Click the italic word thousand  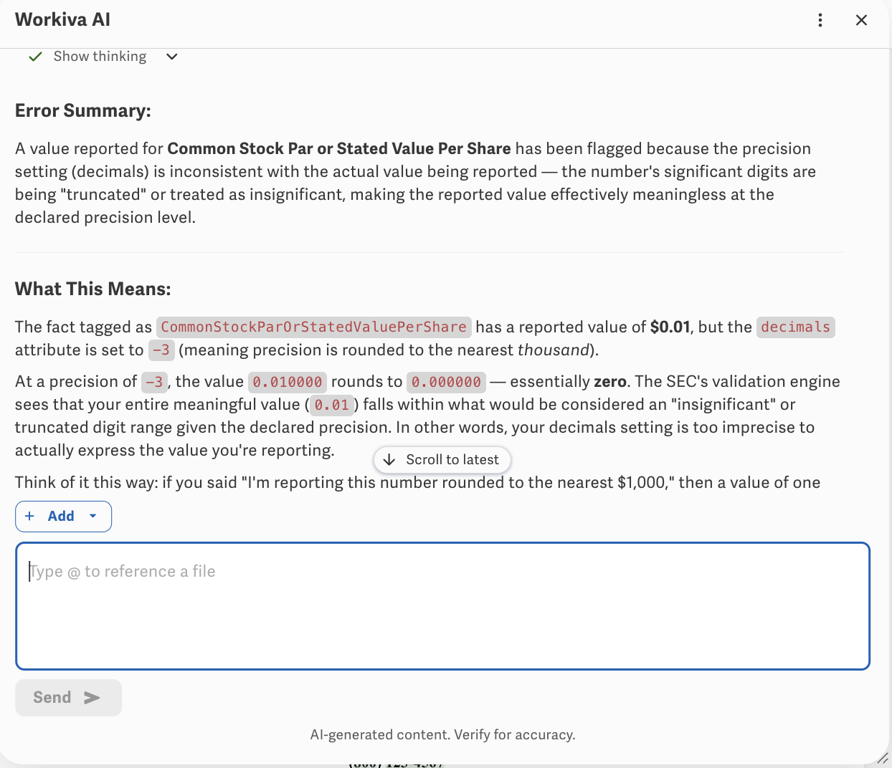[553, 350]
